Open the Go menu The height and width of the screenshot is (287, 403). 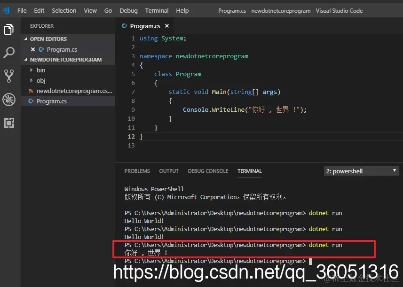(x=108, y=10)
